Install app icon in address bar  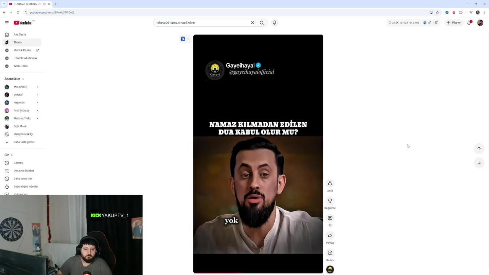(x=431, y=12)
